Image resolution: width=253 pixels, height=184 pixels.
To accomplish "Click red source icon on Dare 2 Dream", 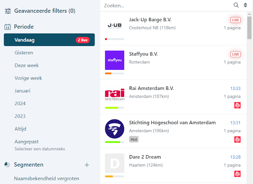I will tap(237, 174).
